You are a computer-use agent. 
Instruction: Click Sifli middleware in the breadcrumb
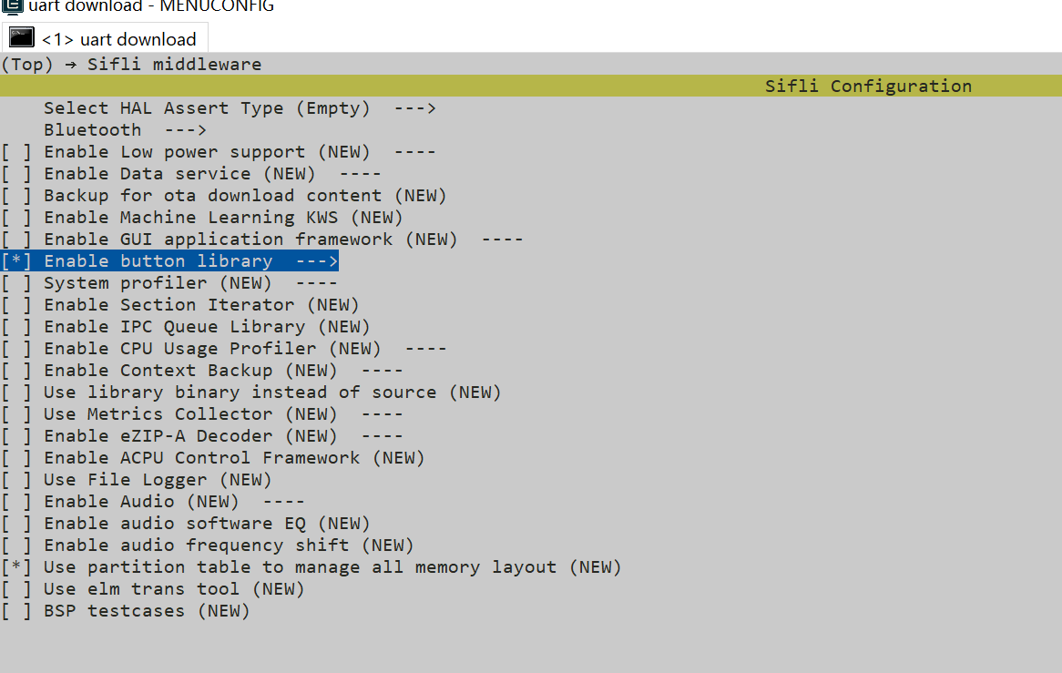(x=174, y=64)
